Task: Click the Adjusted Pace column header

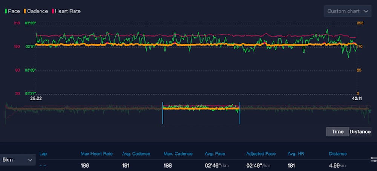Action: click(x=261, y=154)
